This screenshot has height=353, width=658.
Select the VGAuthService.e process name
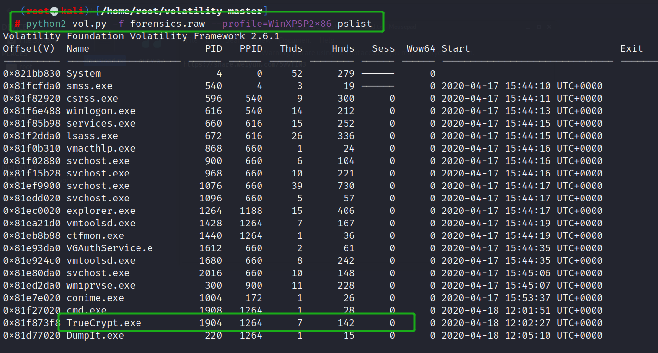(110, 248)
